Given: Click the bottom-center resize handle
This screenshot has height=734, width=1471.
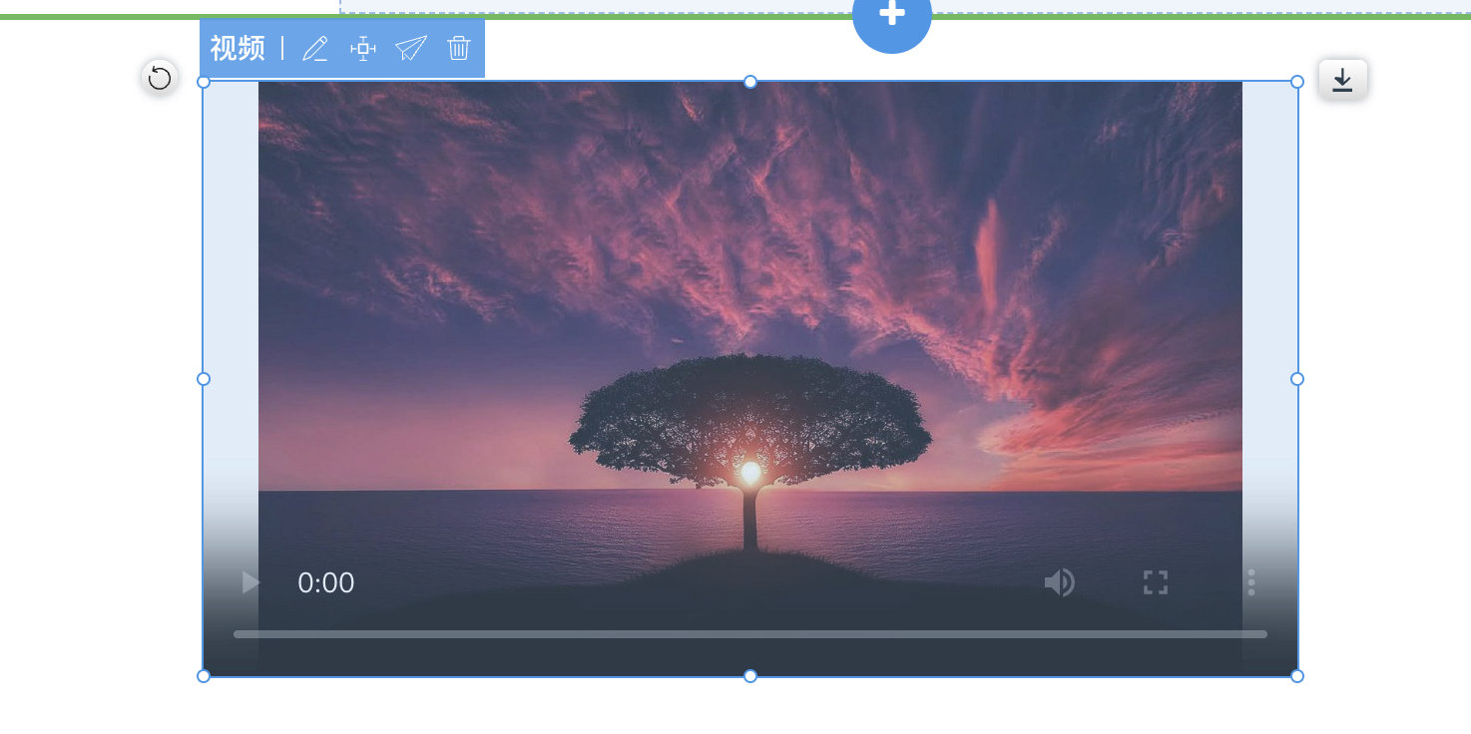Looking at the screenshot, I should (750, 676).
